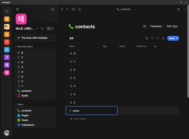The width and height of the screenshot is (189, 139).
Task: Open the new object type chevron
Action: point(52,29)
